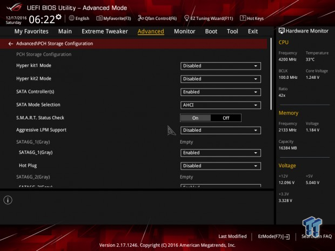Image resolution: width=335 pixels, height=251 pixels.
Task: Click the 4200 MHz CPU frequency value
Action: coord(287,59)
